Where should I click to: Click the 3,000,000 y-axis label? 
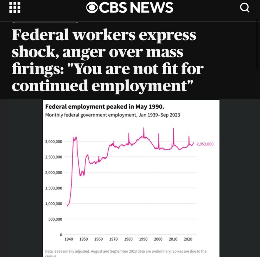point(54,142)
